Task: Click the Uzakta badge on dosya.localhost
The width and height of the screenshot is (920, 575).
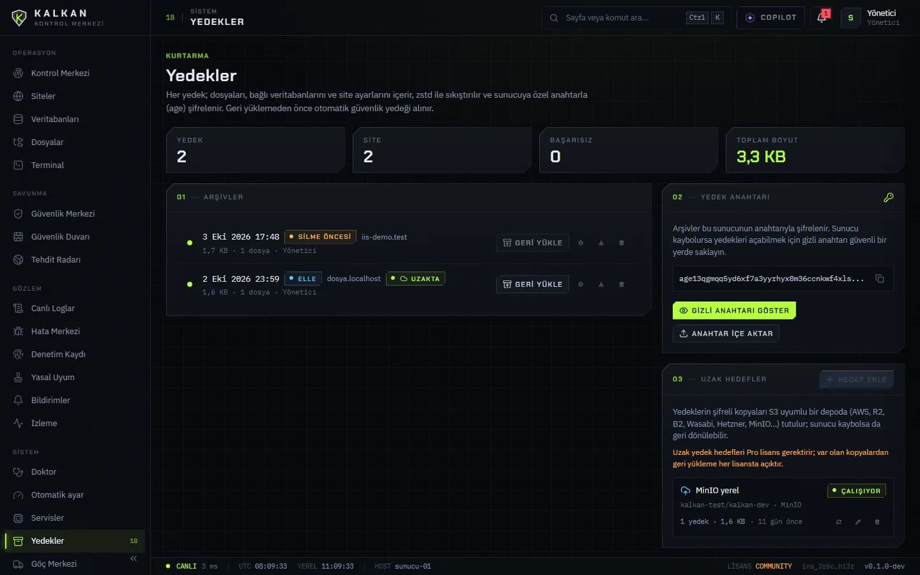Action: (x=416, y=279)
